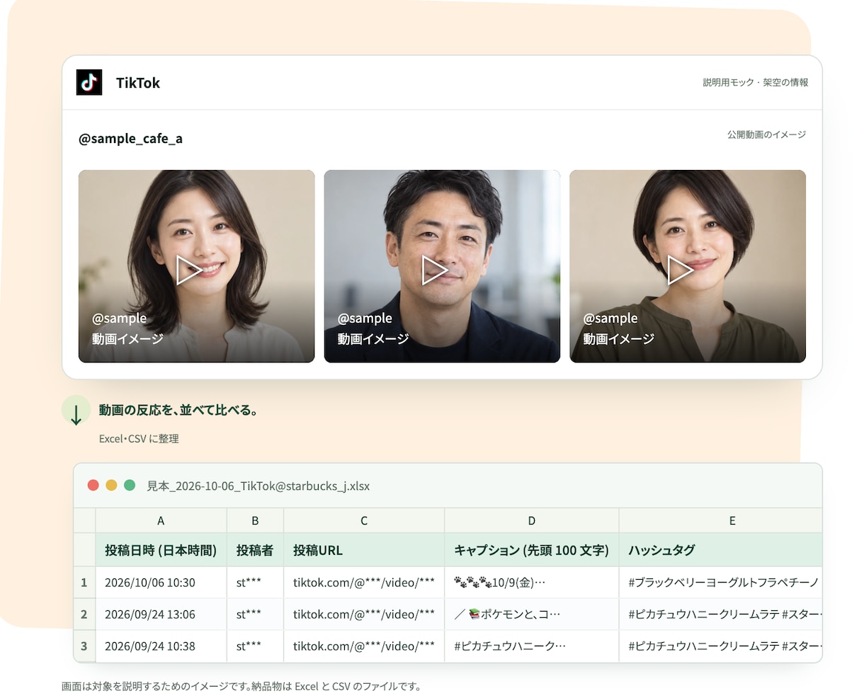Select column A header
The image size is (864, 693).
pyautogui.click(x=161, y=520)
